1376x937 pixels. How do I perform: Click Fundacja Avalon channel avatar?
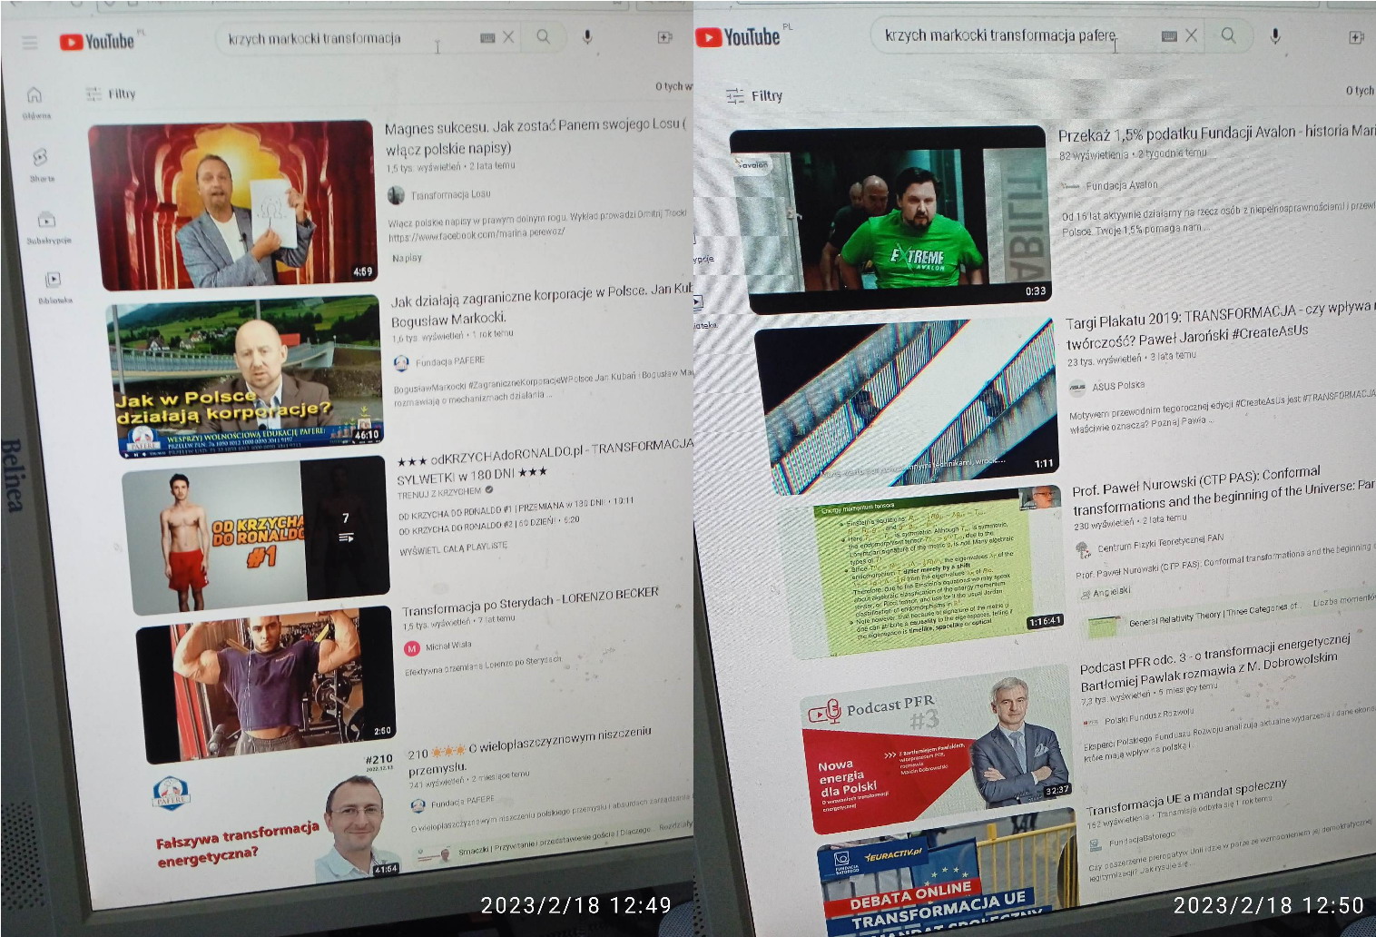coord(1071,185)
